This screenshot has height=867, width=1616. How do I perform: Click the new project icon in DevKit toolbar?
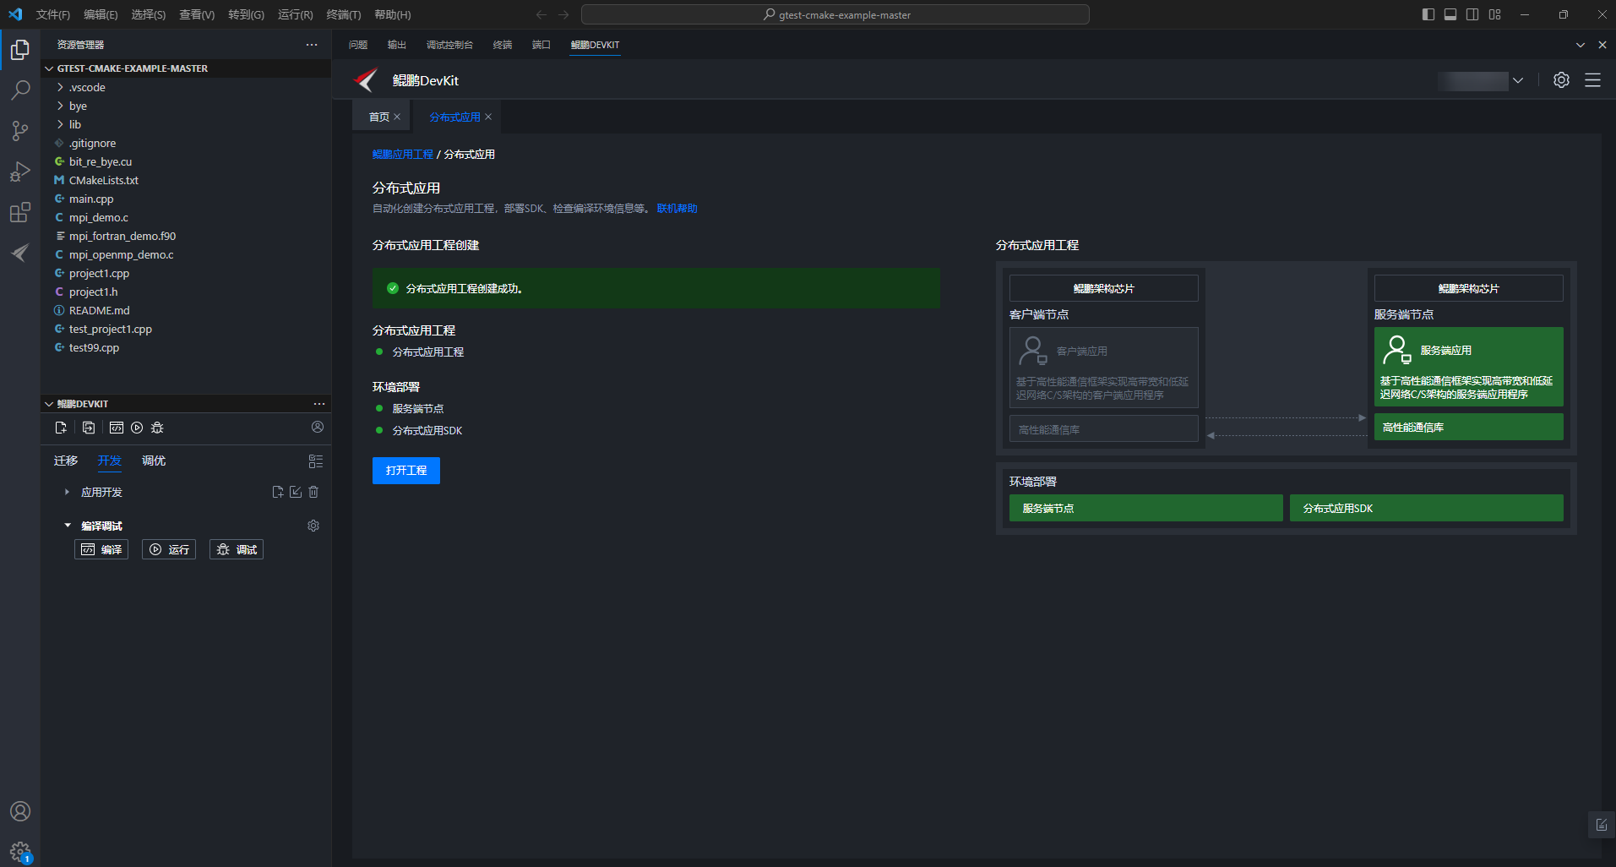pyautogui.click(x=61, y=428)
